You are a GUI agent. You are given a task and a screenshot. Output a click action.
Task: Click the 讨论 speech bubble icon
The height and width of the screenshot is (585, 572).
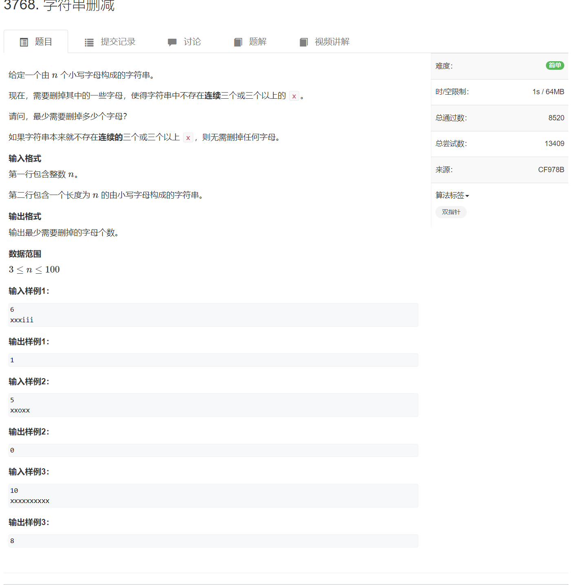172,41
